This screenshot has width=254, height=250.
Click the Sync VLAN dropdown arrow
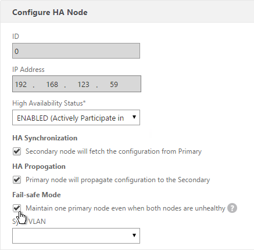(134, 235)
